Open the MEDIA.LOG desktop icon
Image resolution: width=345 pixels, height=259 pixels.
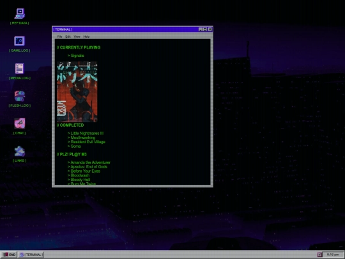20,72
